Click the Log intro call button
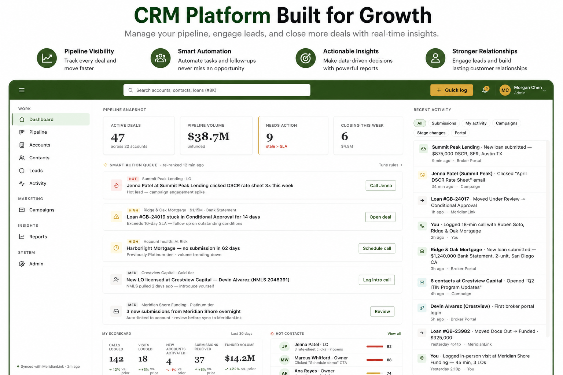Viewport: 563px width, 375px height. pos(377,280)
